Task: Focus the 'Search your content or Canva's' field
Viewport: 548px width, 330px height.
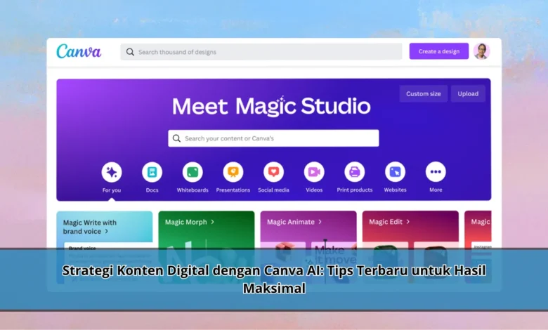Action: [x=273, y=138]
